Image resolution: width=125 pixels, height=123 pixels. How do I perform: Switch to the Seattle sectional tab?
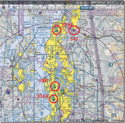pyautogui.click(x=119, y=8)
